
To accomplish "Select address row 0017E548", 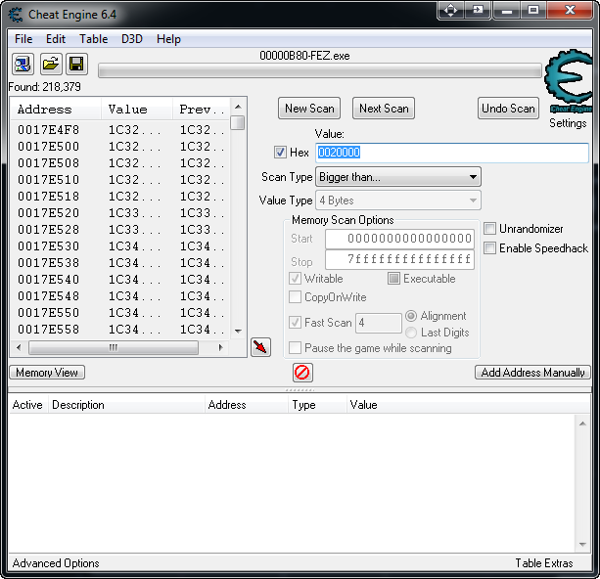I will pos(120,296).
